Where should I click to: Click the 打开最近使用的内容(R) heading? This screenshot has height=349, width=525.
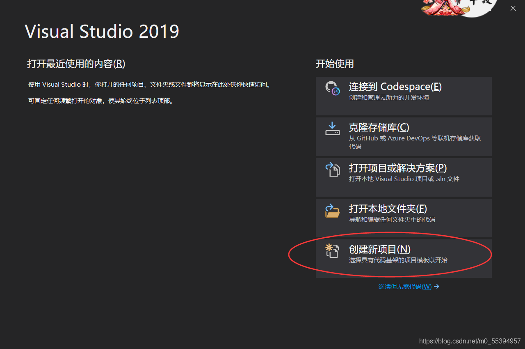pyautogui.click(x=76, y=64)
